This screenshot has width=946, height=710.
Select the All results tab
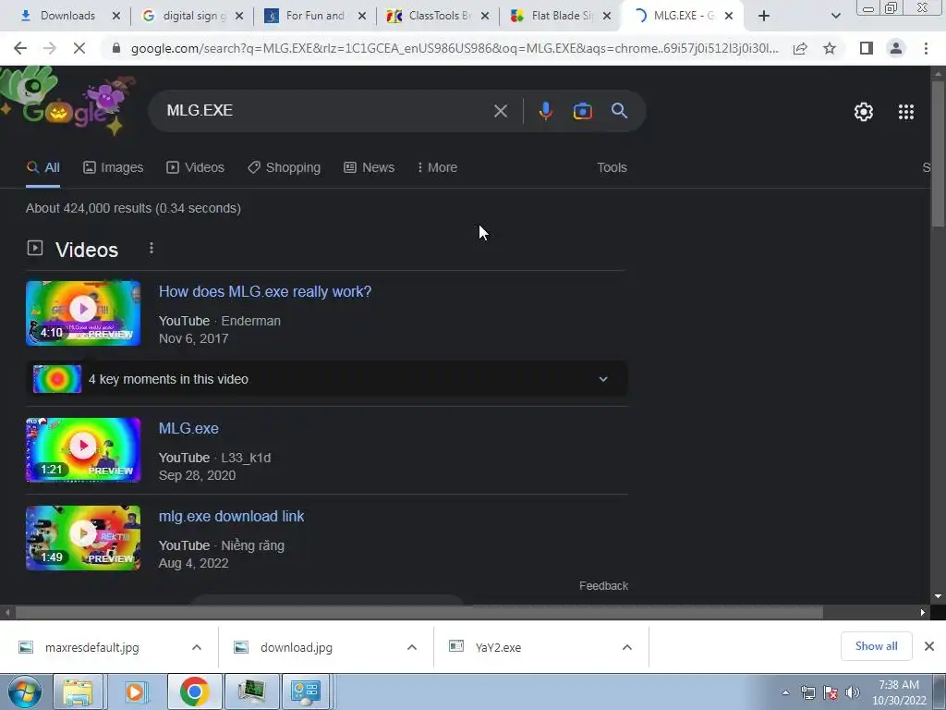pos(42,168)
